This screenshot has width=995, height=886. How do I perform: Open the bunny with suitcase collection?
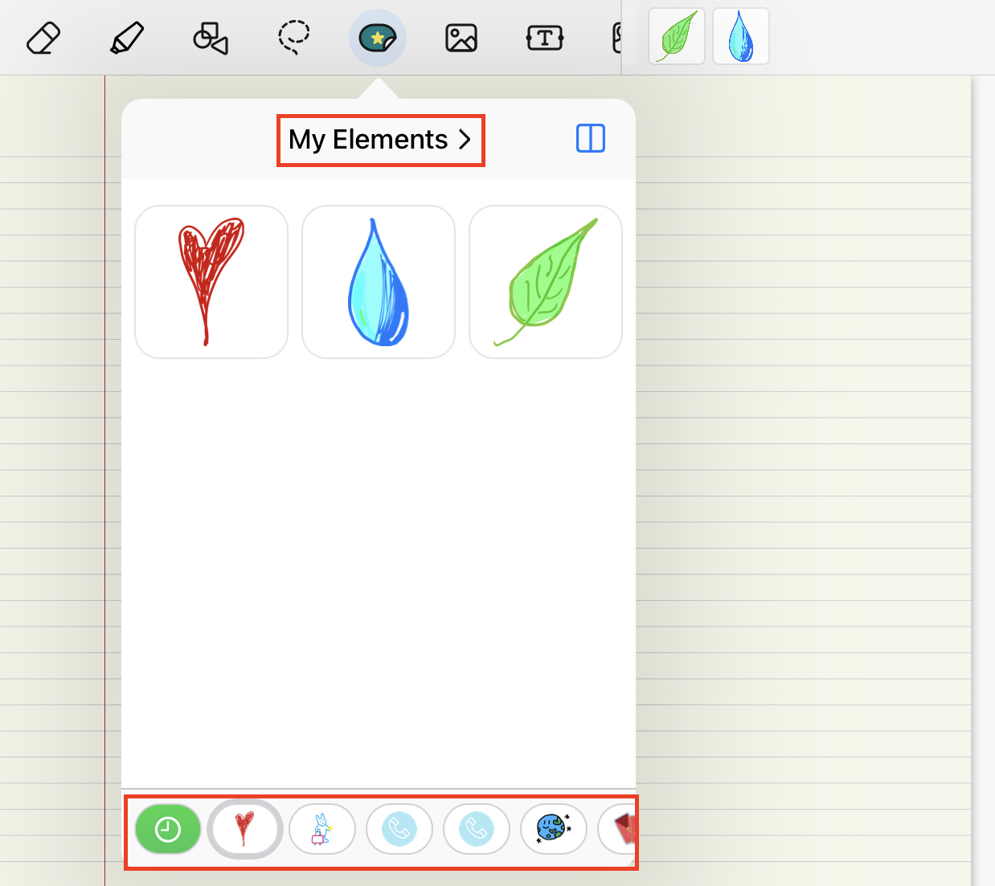322,829
